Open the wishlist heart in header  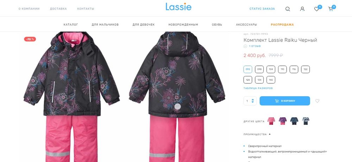(316, 9)
